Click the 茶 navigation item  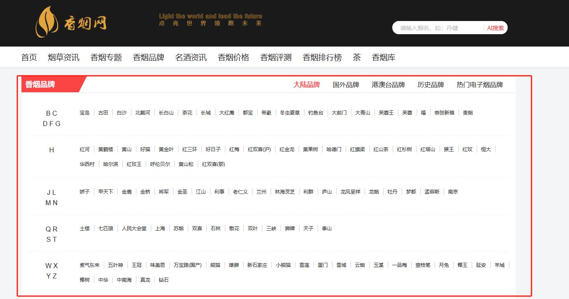(356, 57)
